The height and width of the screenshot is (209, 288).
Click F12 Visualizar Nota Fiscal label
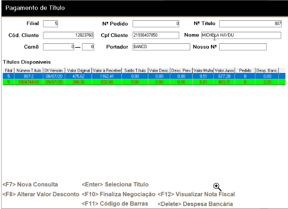196,194
